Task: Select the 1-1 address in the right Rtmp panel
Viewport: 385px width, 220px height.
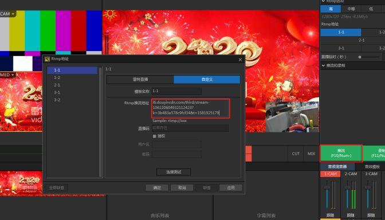Action: click(x=341, y=32)
